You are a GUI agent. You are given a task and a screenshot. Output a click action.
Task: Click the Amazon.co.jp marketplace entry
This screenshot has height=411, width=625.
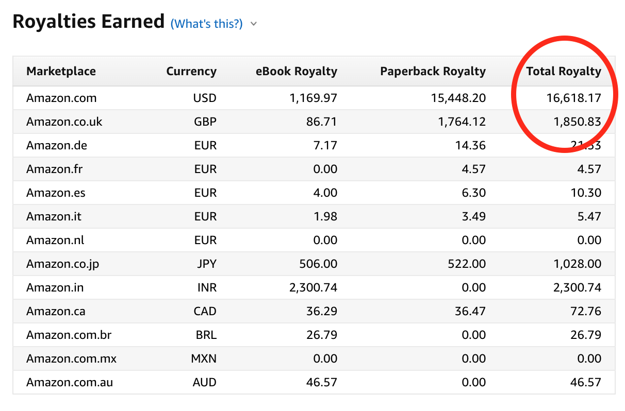click(62, 264)
